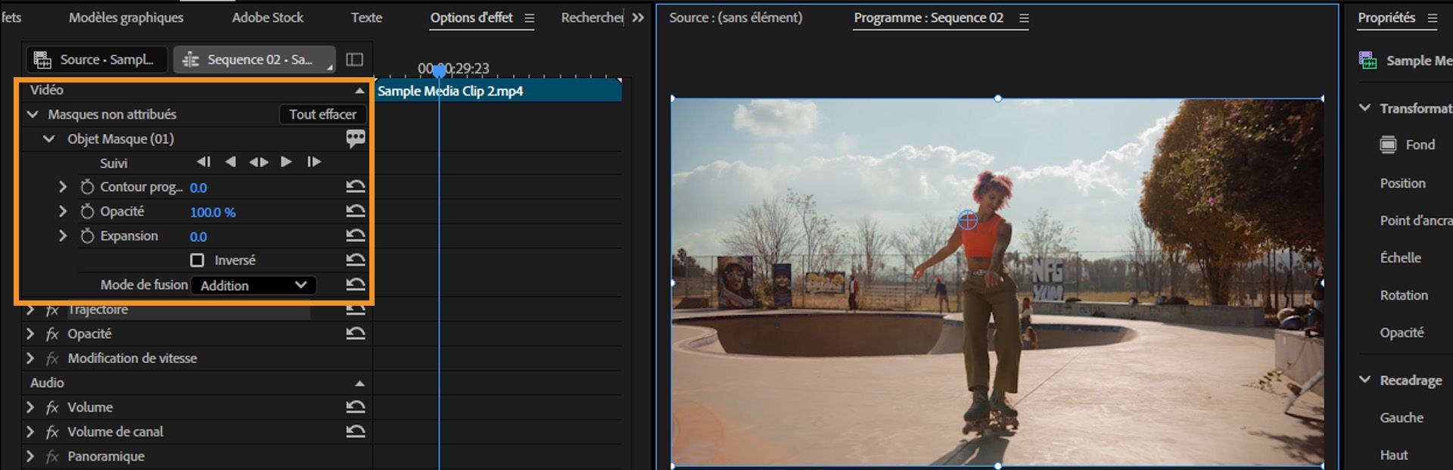Reset the Mode de fusion parameter
This screenshot has height=470, width=1453.
point(356,285)
